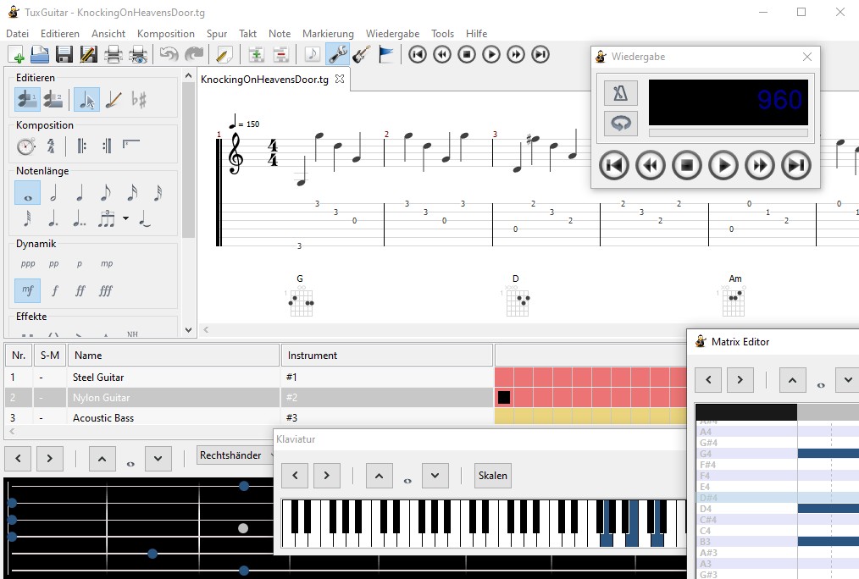Click the electric guitar icon in toolbar
The width and height of the screenshot is (859, 579).
pyautogui.click(x=362, y=55)
